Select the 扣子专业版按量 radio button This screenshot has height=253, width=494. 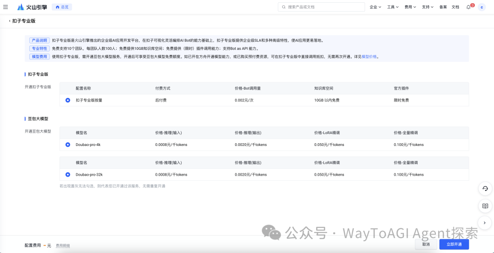click(68, 100)
